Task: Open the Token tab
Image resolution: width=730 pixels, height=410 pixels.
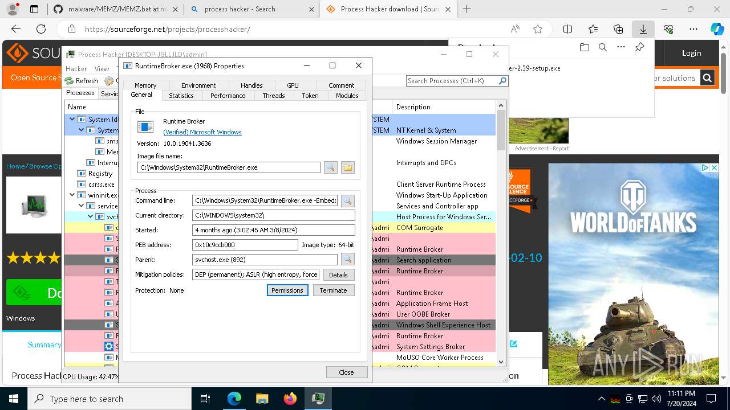Action: tap(310, 96)
